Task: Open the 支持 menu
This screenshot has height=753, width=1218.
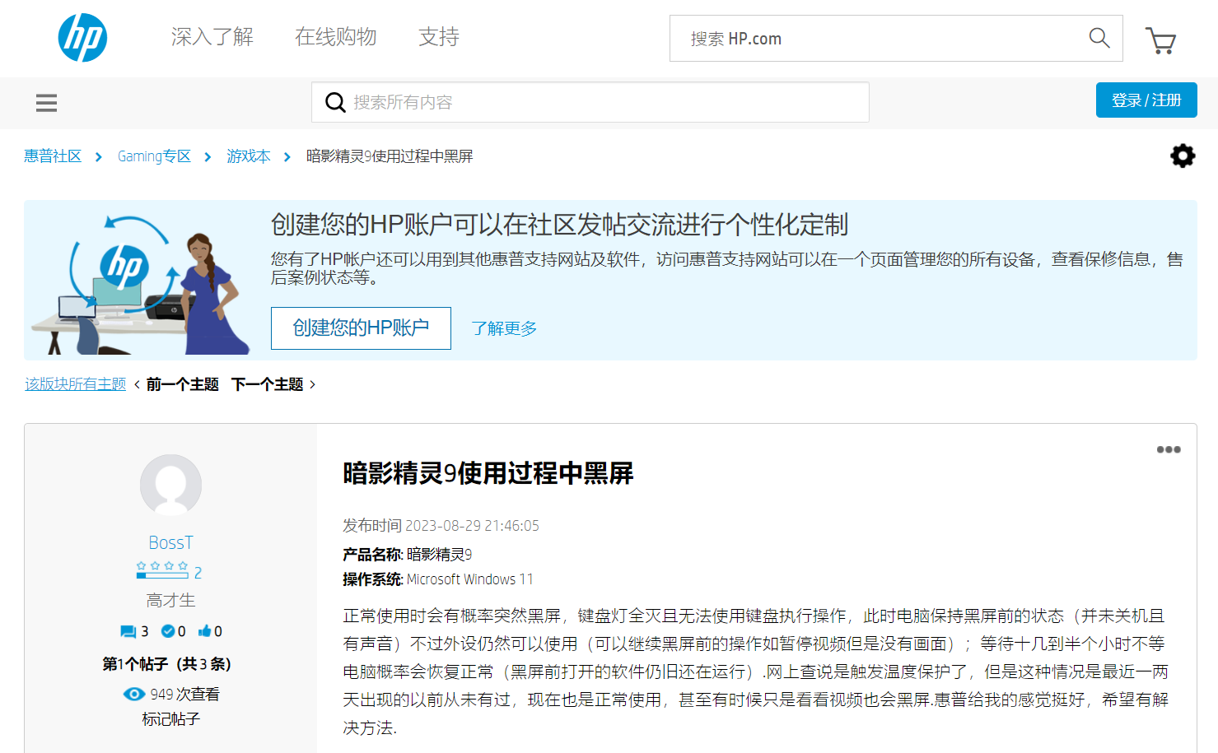Action: point(439,37)
